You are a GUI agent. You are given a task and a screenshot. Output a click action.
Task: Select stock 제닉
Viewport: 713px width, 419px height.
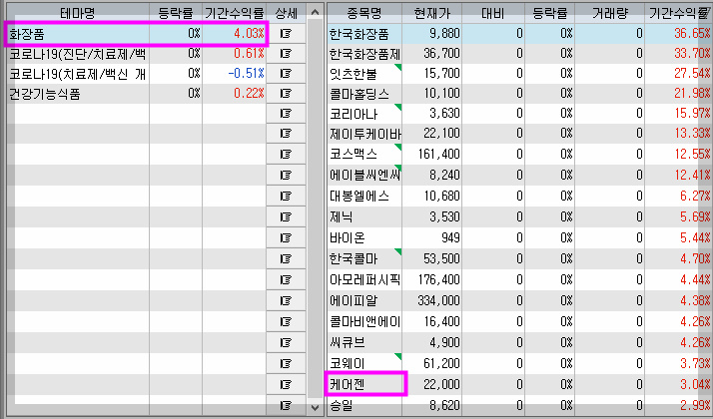[342, 216]
